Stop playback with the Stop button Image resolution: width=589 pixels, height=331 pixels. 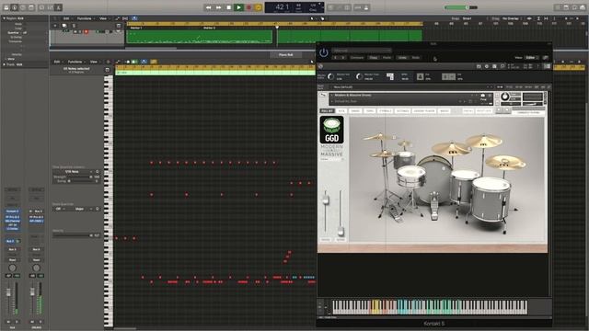tap(229, 7)
